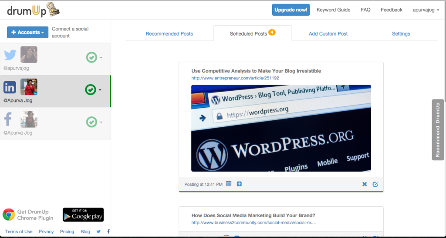The width and height of the screenshot is (446, 238).
Task: Open the Blog link in the footer
Action: pyautogui.click(x=85, y=231)
